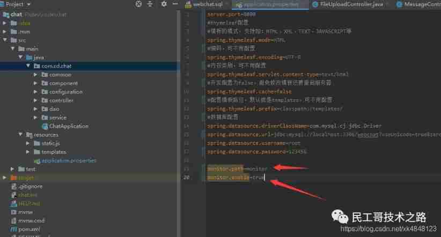This screenshot has width=441, height=237.
Task: Collapse the resources folder arrow
Action: tap(20, 135)
